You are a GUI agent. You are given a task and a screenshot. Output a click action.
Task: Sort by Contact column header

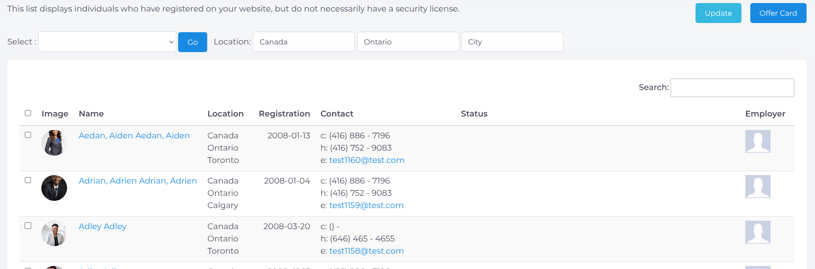coord(337,114)
